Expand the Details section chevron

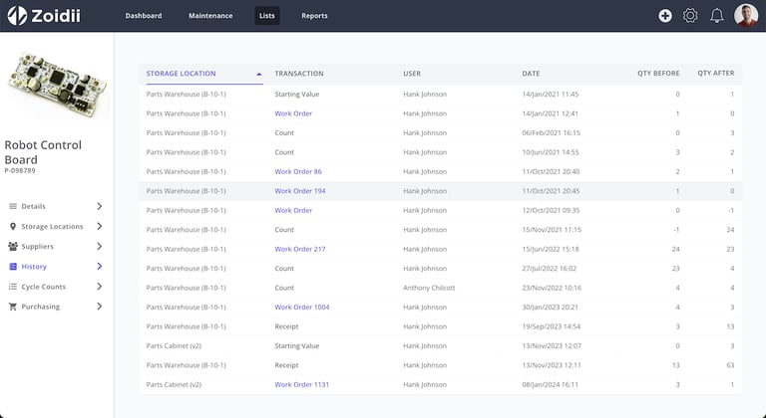pyautogui.click(x=99, y=206)
